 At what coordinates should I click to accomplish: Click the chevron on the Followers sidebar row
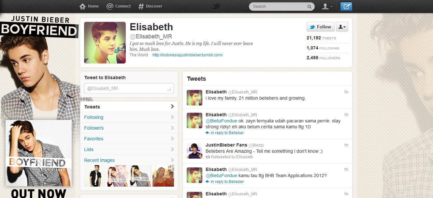point(172,128)
